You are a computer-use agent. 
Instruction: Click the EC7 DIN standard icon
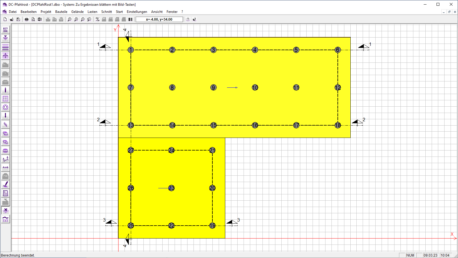tap(5, 30)
